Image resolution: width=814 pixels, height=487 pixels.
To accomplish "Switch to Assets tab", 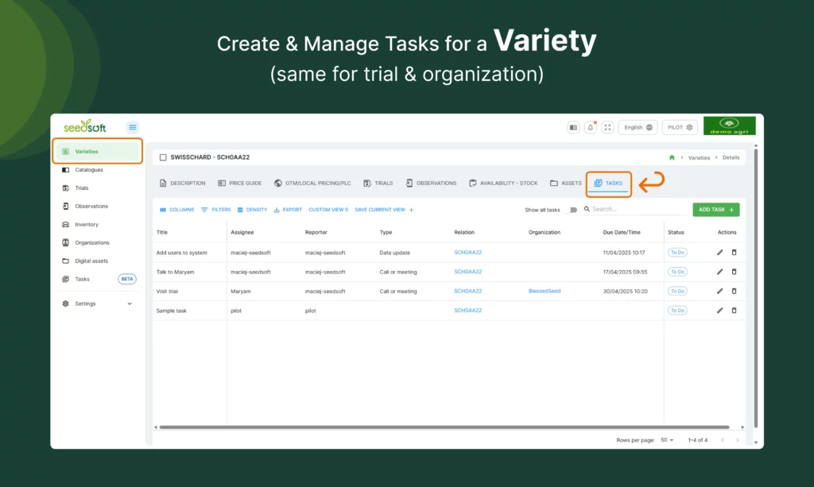I will coord(566,183).
